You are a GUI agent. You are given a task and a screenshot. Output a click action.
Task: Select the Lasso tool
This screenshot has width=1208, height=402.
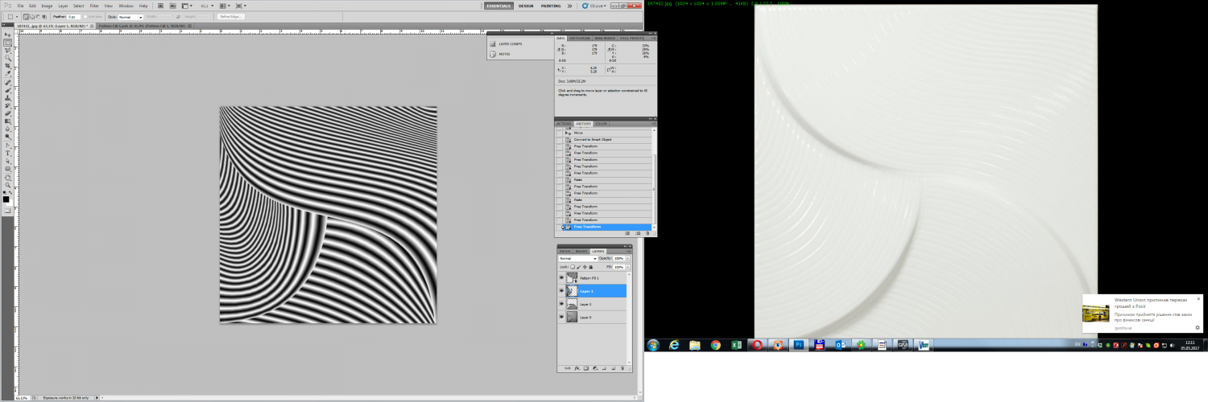pyautogui.click(x=8, y=50)
